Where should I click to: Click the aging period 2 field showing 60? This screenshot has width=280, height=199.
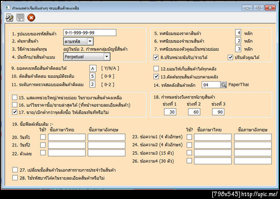(194, 112)
